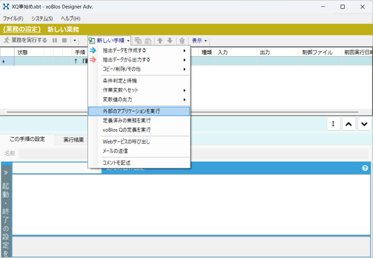Maximize the xoBlos Designer window

[342, 7]
